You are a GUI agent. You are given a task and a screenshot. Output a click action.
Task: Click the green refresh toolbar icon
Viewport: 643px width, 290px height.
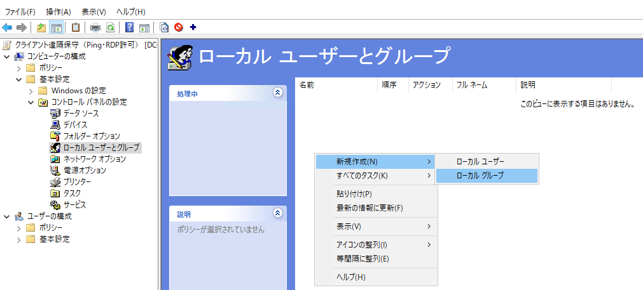coord(110,27)
